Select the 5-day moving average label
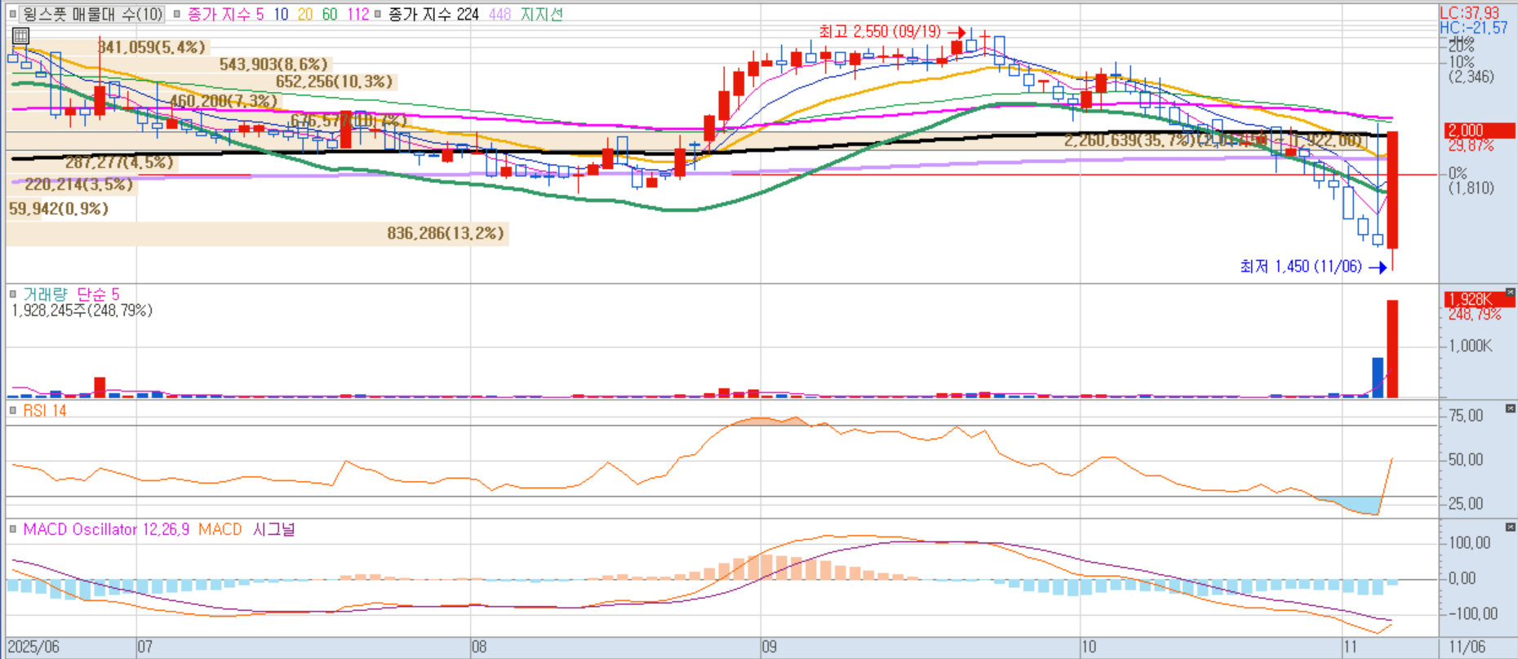 (x=225, y=14)
